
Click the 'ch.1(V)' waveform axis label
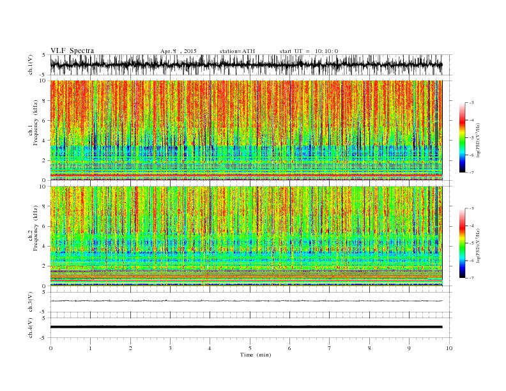click(x=31, y=65)
